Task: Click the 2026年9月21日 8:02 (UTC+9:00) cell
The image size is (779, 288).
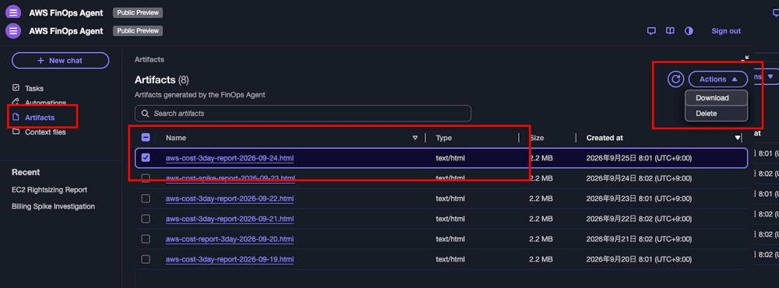Action: pos(639,239)
